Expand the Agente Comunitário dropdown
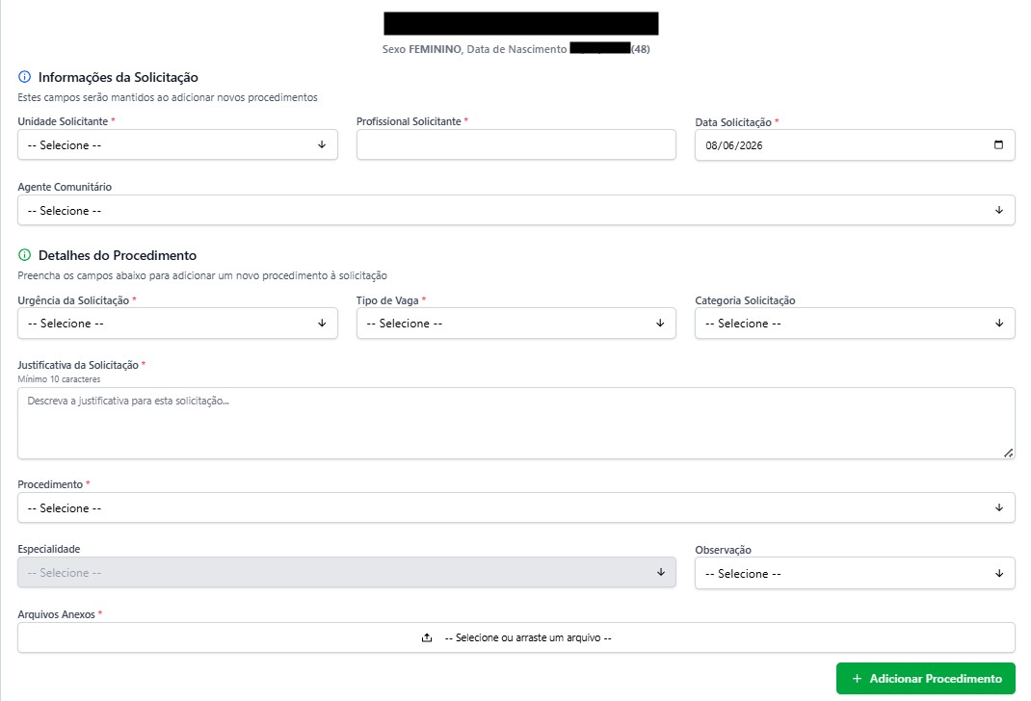The image size is (1031, 701). tap(516, 210)
